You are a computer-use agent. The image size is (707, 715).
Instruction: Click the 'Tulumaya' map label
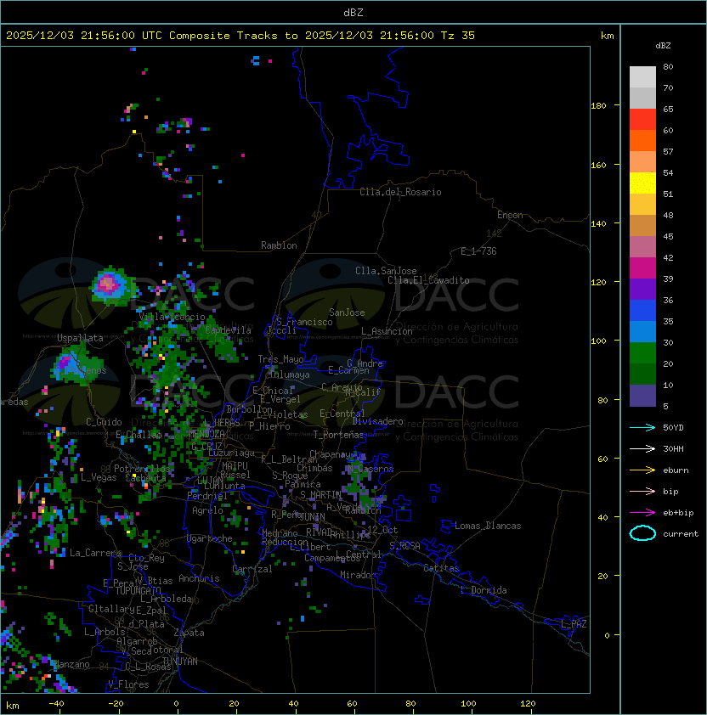click(290, 374)
